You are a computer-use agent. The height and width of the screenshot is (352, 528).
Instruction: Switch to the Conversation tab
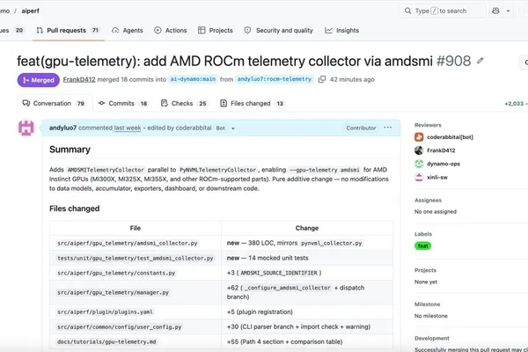(54, 104)
